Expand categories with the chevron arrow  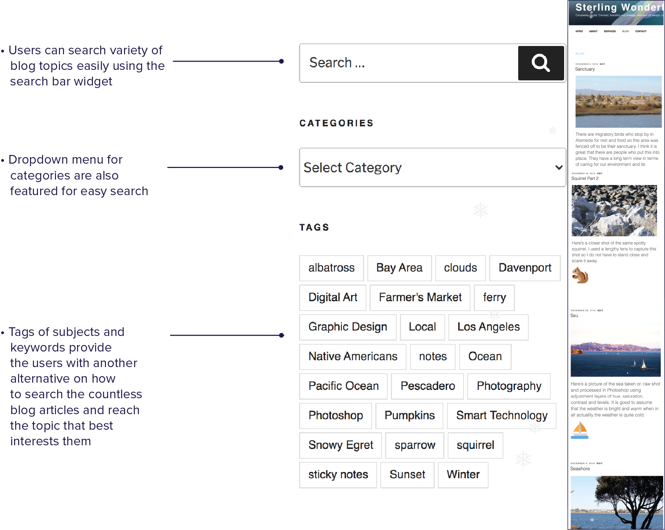coord(559,167)
